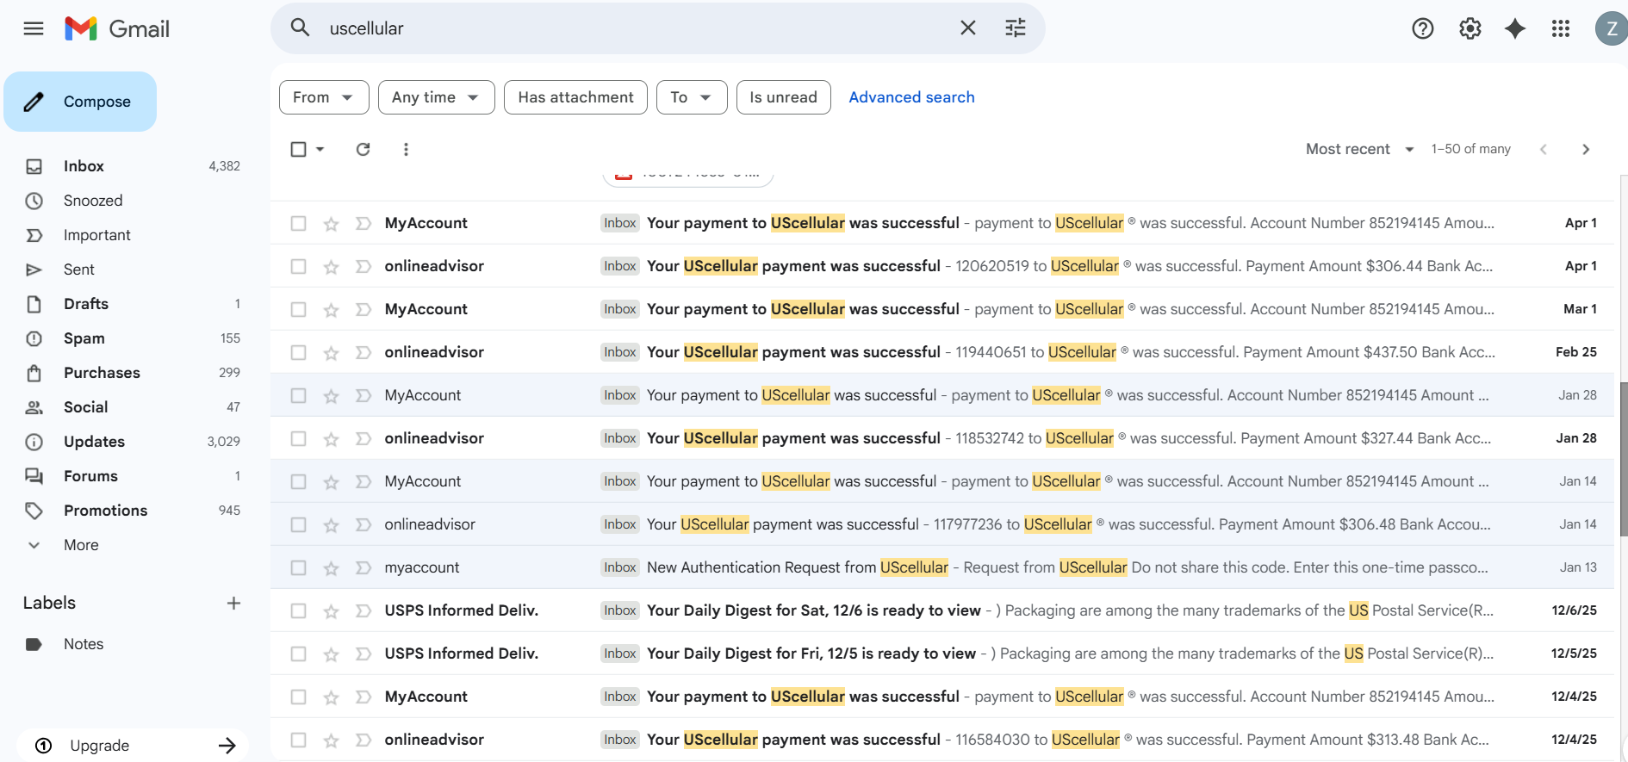Image resolution: width=1628 pixels, height=762 pixels.
Task: Open the New Authentication Request email
Action: (941, 567)
